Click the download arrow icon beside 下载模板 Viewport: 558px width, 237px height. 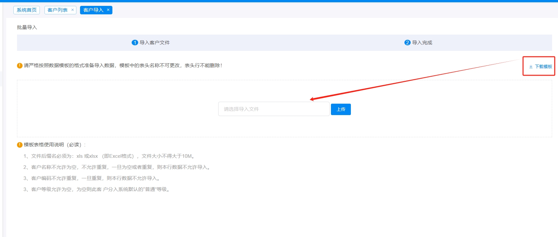click(x=531, y=67)
